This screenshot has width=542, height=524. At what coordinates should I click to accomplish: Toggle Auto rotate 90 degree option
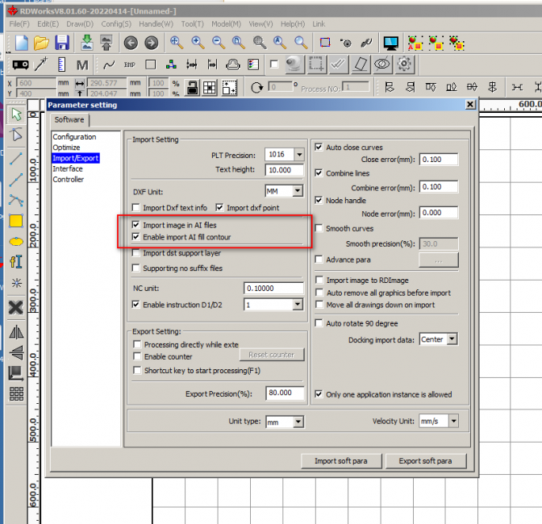pyautogui.click(x=319, y=323)
